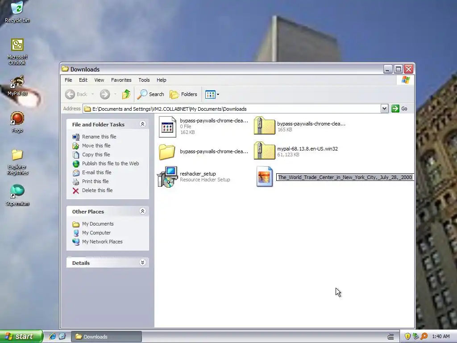Select the bypass-paywalls-chrome-clea folder
Screen dimensions: 457x343
point(203,152)
